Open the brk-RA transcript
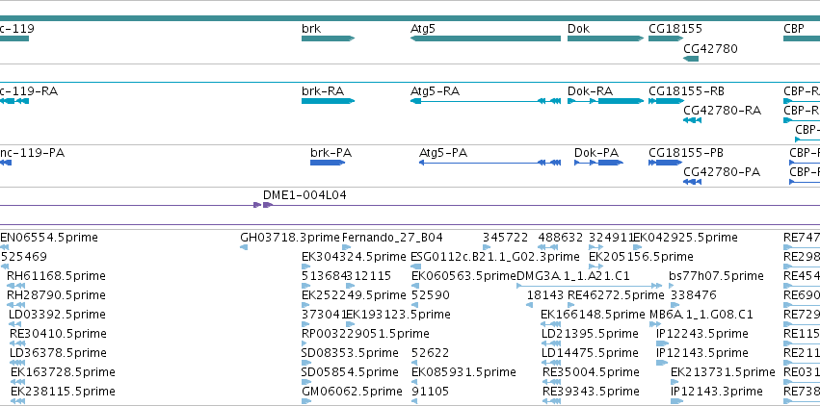Screen dimensions: 820x406 point(328,101)
